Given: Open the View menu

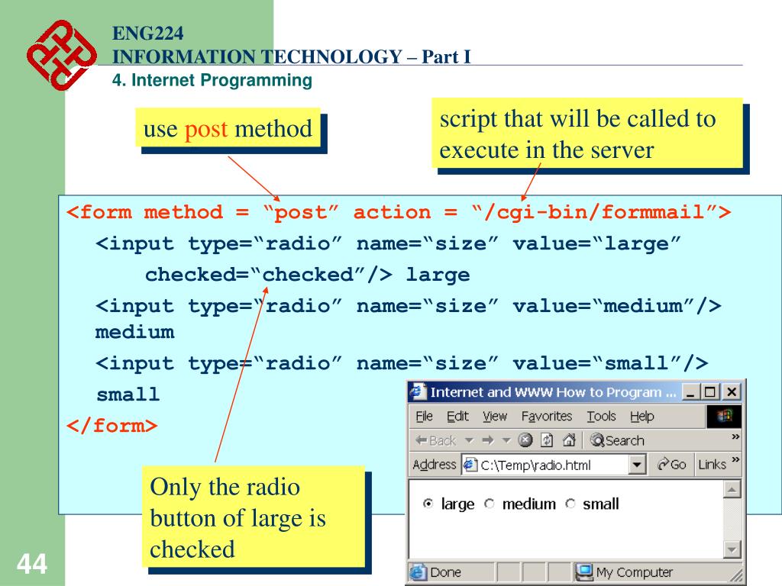Looking at the screenshot, I should coord(495,416).
